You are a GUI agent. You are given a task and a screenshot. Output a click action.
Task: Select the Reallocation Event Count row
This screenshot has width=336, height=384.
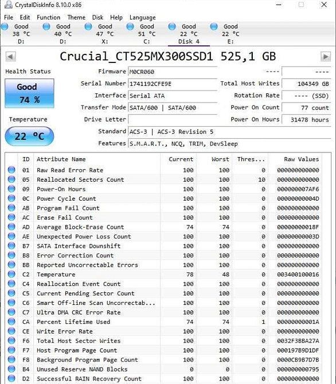[x=163, y=284]
